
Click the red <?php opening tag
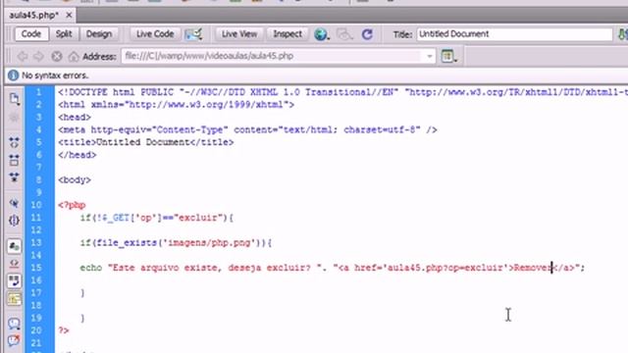click(72, 205)
